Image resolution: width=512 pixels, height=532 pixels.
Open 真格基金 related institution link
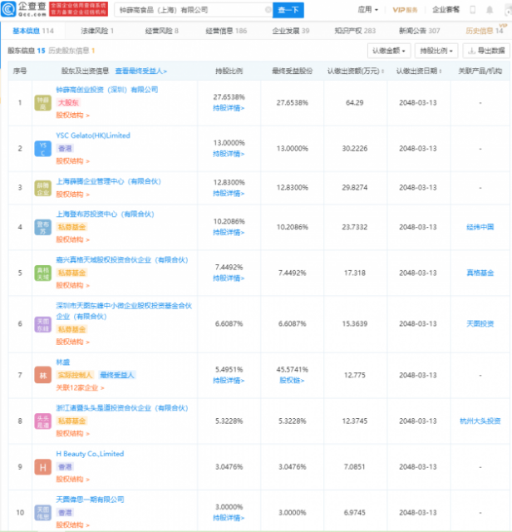pos(480,273)
